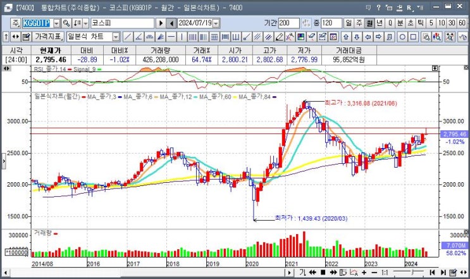Click the horizontal expand arrows toolbar icon
470x279 pixels.
click(x=15, y=37)
